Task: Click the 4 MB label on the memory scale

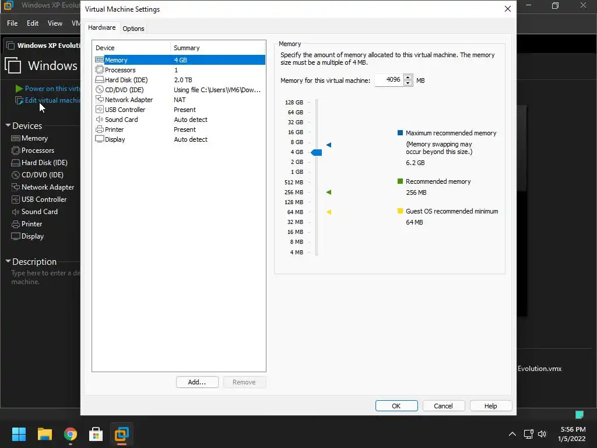Action: coord(297,252)
